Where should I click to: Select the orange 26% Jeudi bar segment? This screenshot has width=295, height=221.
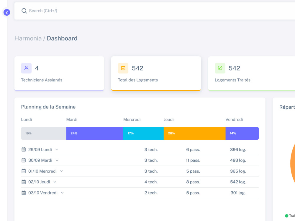194,133
